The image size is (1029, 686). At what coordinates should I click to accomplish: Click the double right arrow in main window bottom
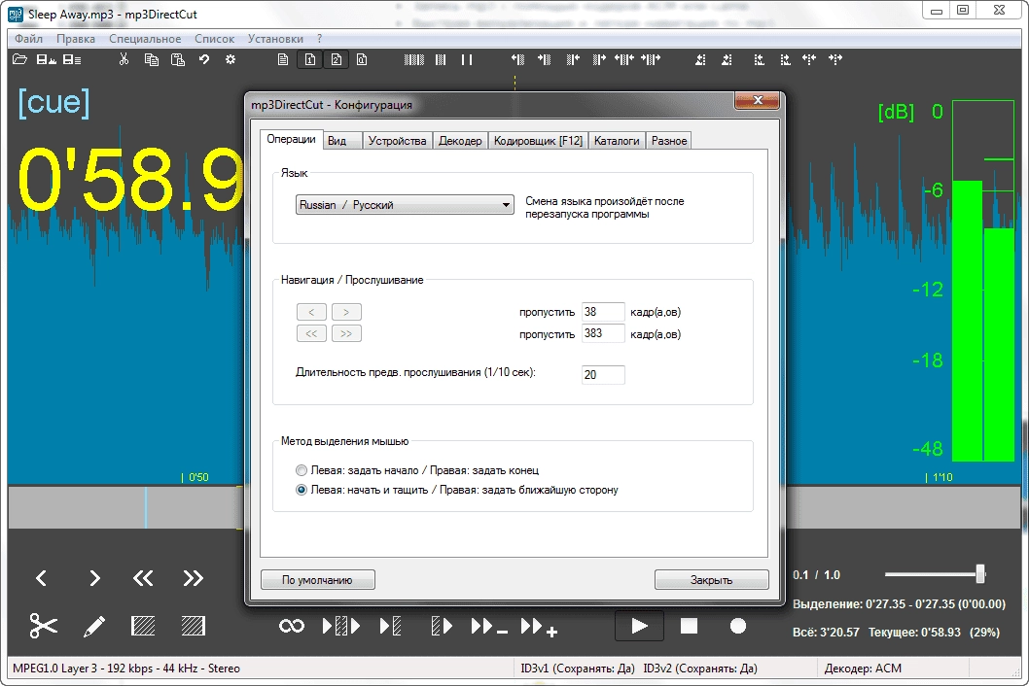(x=193, y=578)
